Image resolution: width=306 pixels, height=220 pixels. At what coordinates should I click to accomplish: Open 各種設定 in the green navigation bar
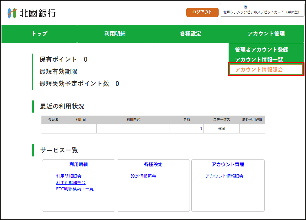[190, 34]
